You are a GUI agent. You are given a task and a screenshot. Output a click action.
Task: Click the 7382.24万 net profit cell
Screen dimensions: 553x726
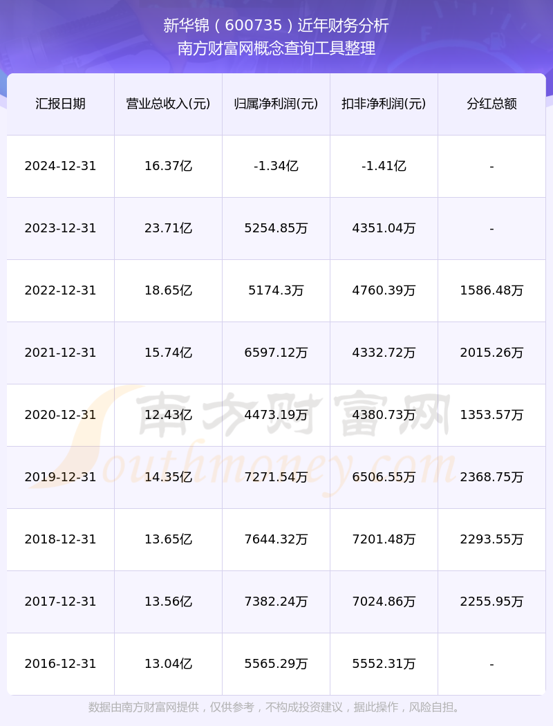[276, 602]
